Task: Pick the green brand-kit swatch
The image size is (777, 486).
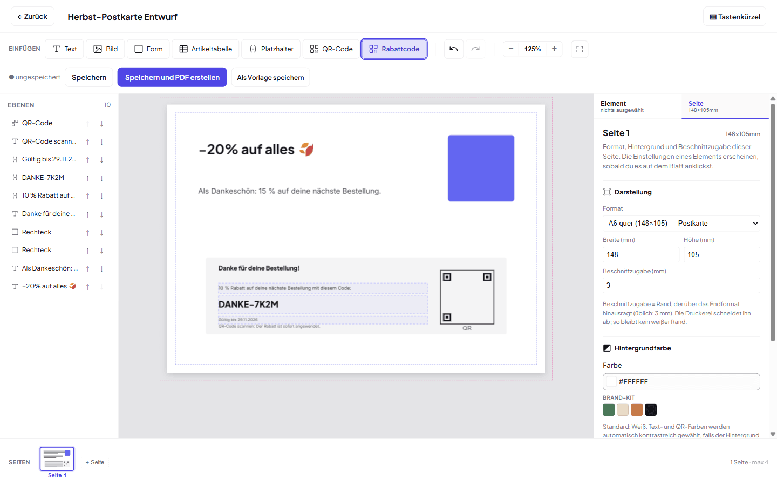Action: [609, 410]
